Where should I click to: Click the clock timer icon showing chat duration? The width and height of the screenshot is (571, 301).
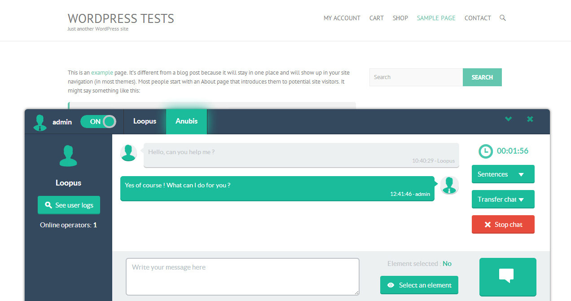click(x=486, y=151)
